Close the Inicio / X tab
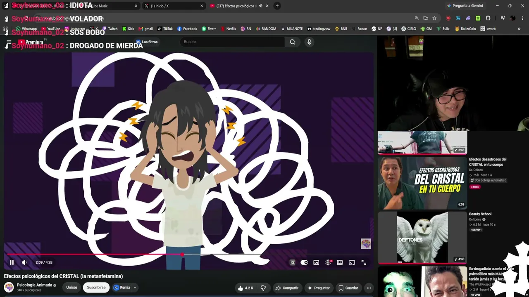Screen dimensions: 529x297 tap(202, 6)
